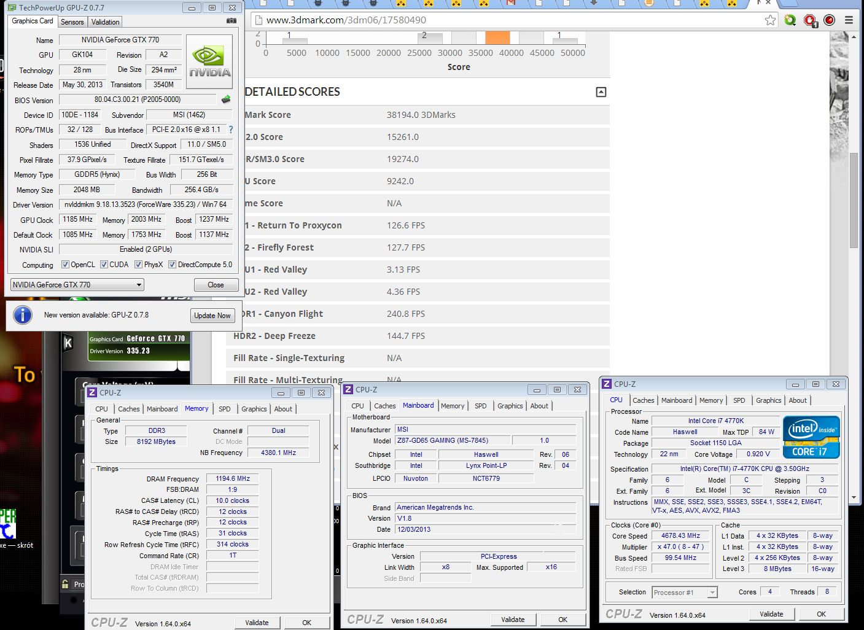Open About tab in CPU-Z Mainboard window
This screenshot has width=864, height=630.
pos(539,406)
